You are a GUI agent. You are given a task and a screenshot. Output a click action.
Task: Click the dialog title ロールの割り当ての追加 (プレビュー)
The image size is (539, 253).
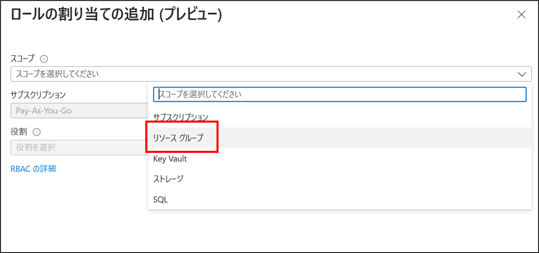click(116, 15)
